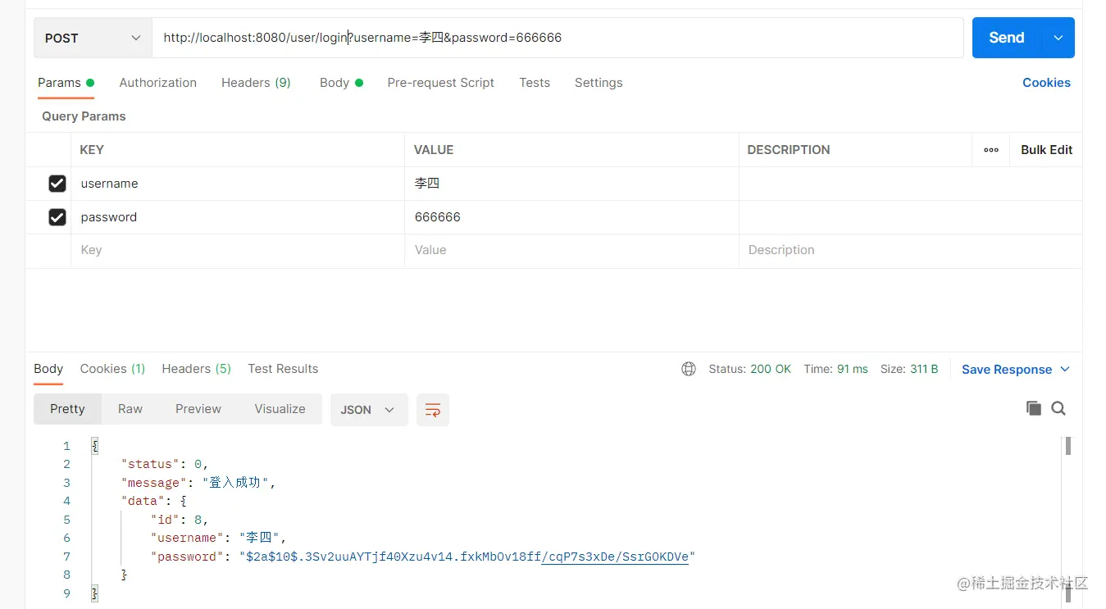Click the 666666 value cell
This screenshot has height=609, width=1106.
point(571,217)
